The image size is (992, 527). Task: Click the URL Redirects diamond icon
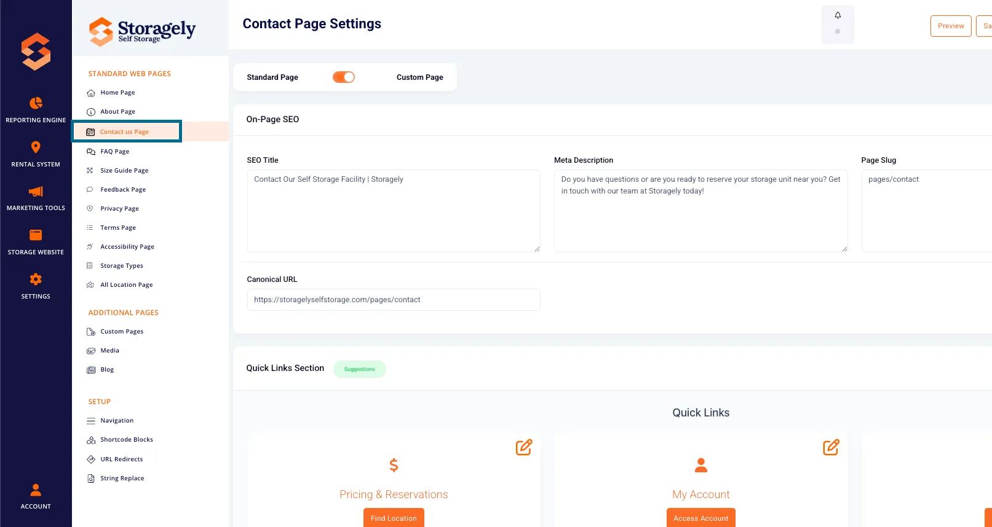[91, 459]
